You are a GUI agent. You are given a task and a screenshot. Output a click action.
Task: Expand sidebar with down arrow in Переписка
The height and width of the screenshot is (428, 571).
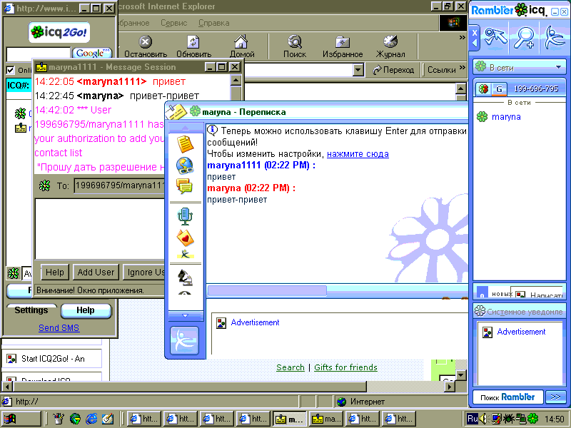[x=185, y=315]
